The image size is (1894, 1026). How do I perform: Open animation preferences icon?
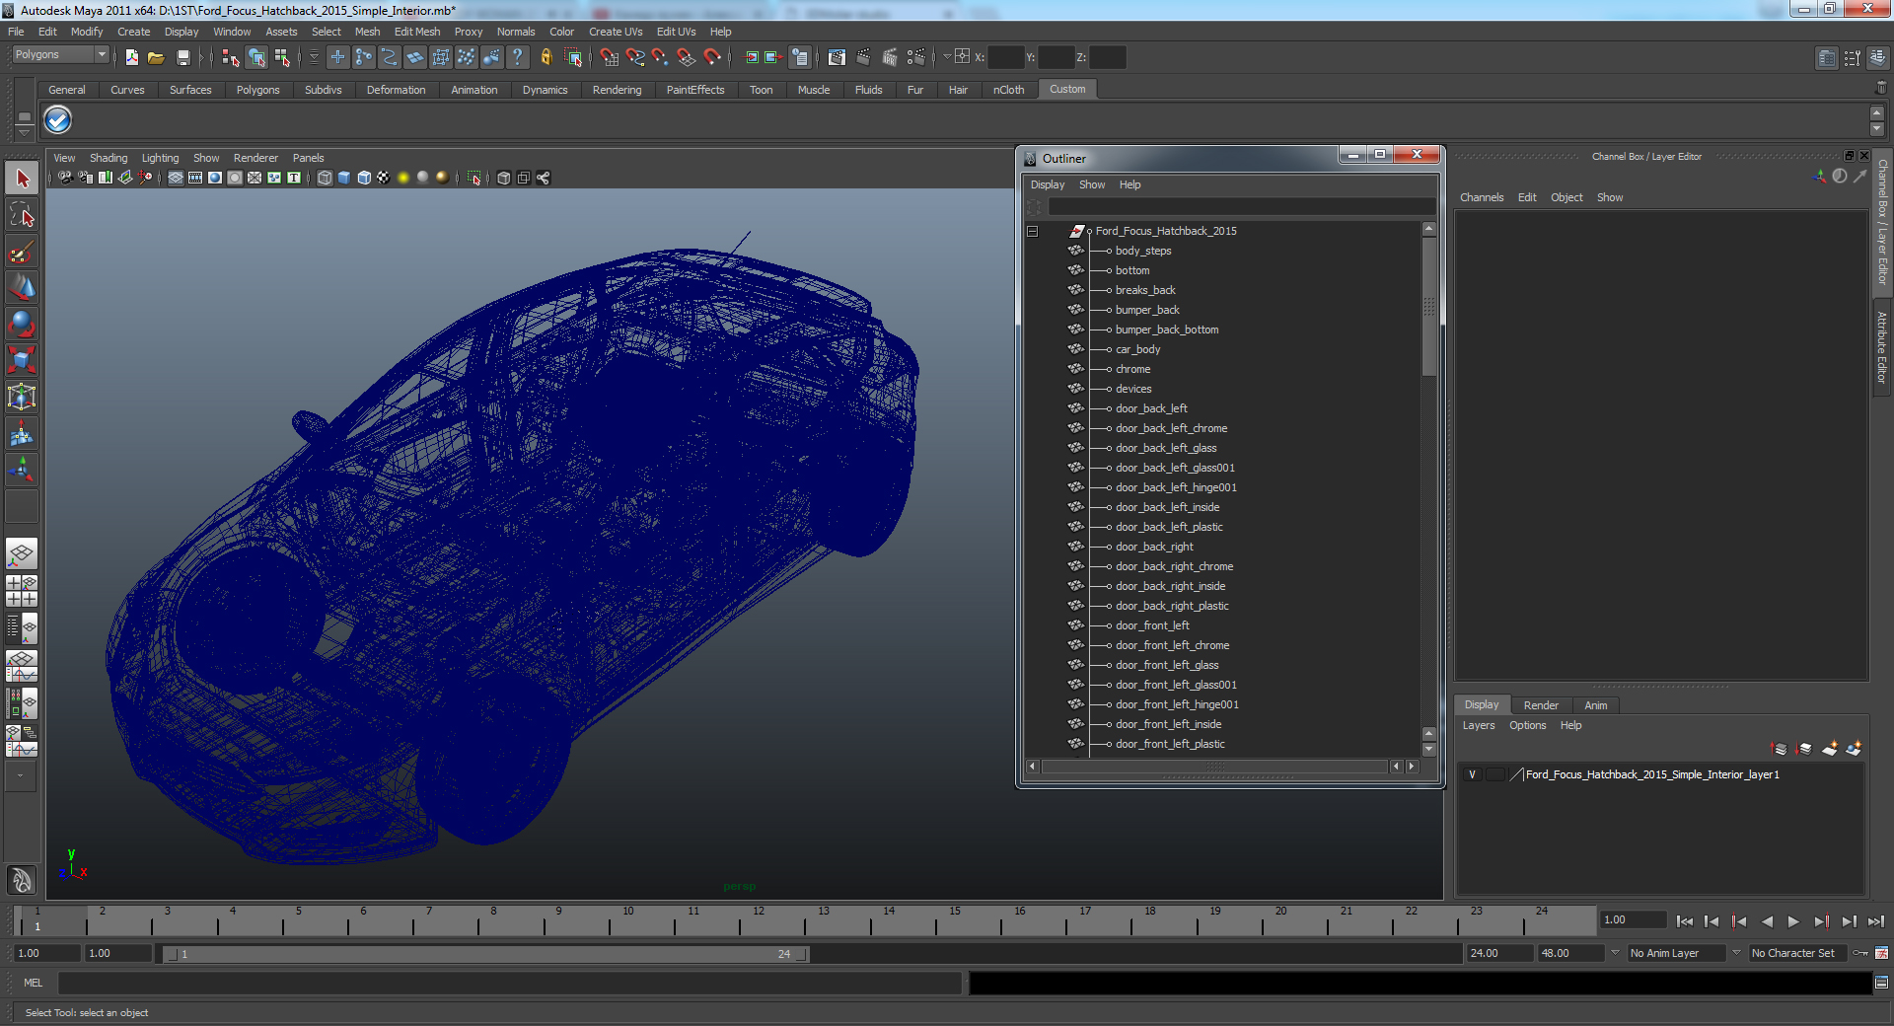coord(1882,953)
